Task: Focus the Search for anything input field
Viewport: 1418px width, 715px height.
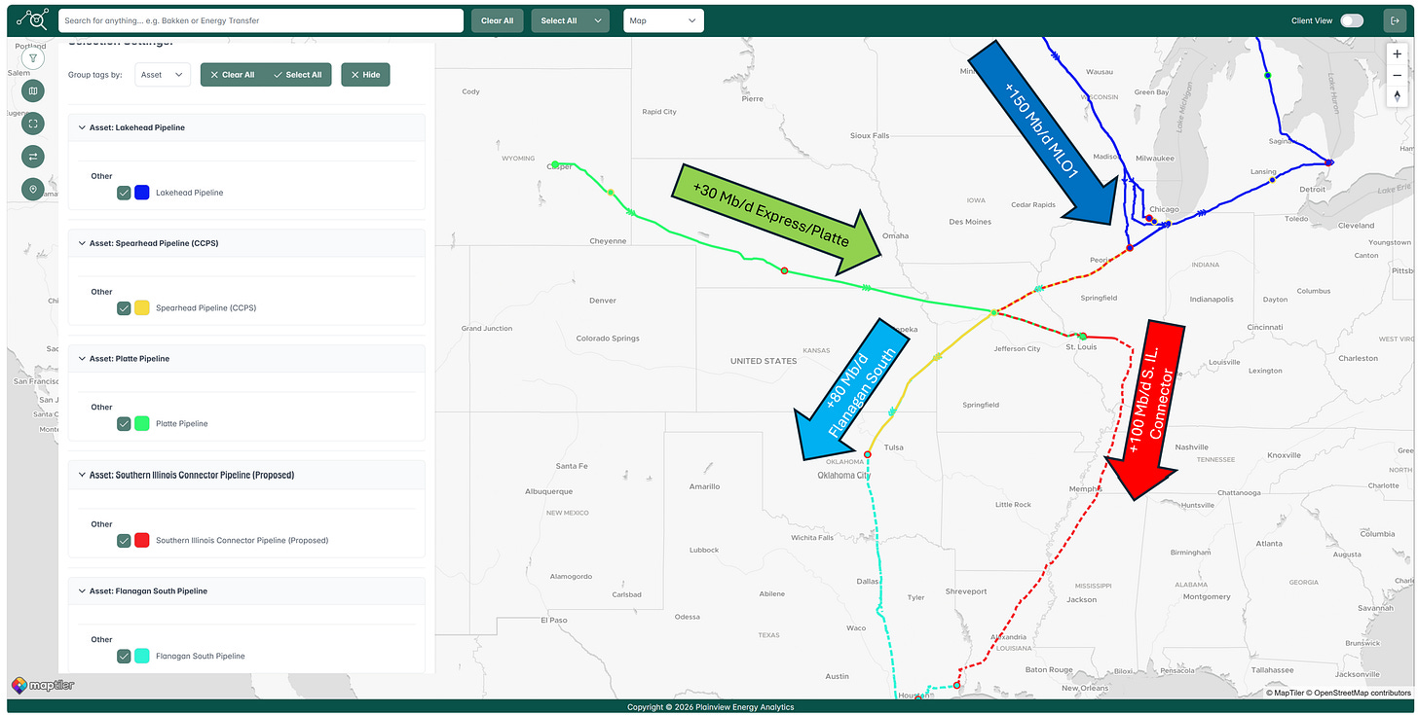Action: pyautogui.click(x=261, y=20)
